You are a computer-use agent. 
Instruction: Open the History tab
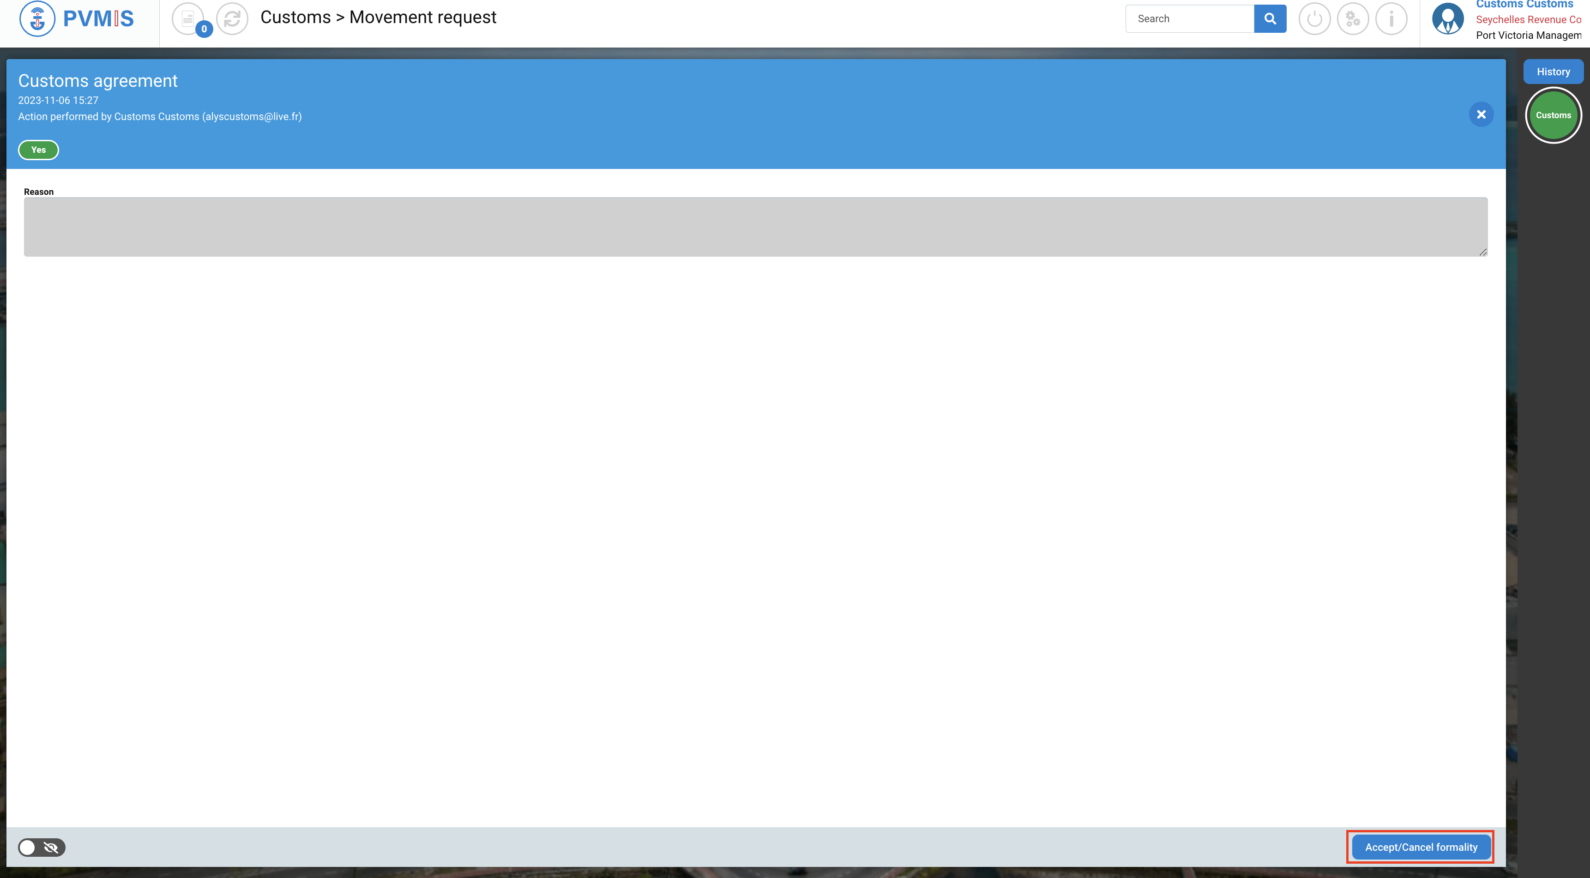[x=1553, y=72]
